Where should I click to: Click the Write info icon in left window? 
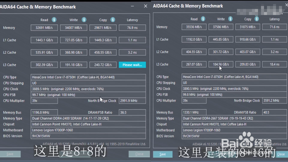pyautogui.click(x=84, y=20)
